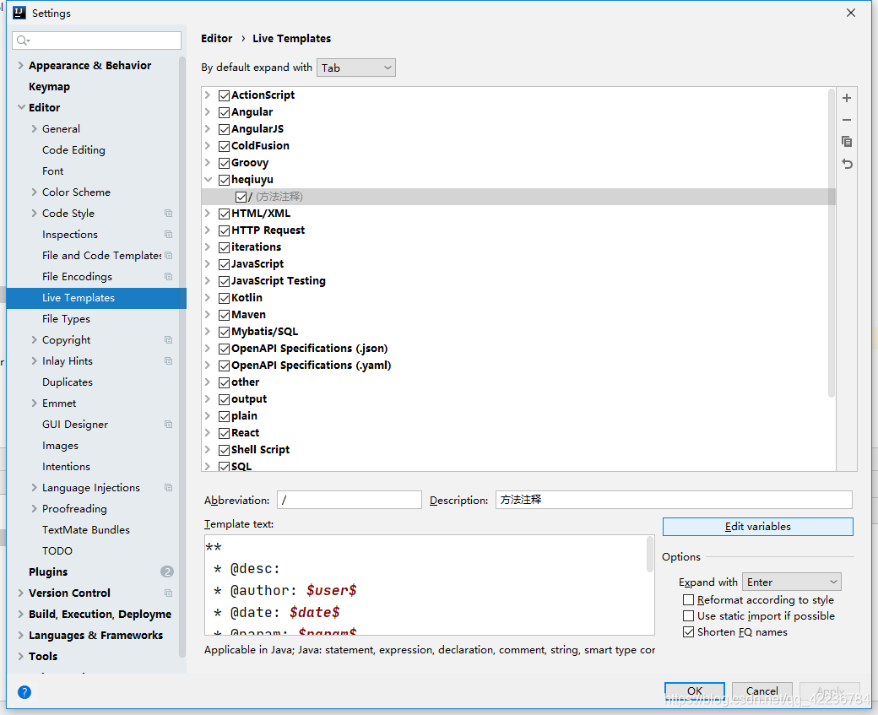Open the Expand with Enter dropdown
878x715 pixels.
tap(792, 582)
